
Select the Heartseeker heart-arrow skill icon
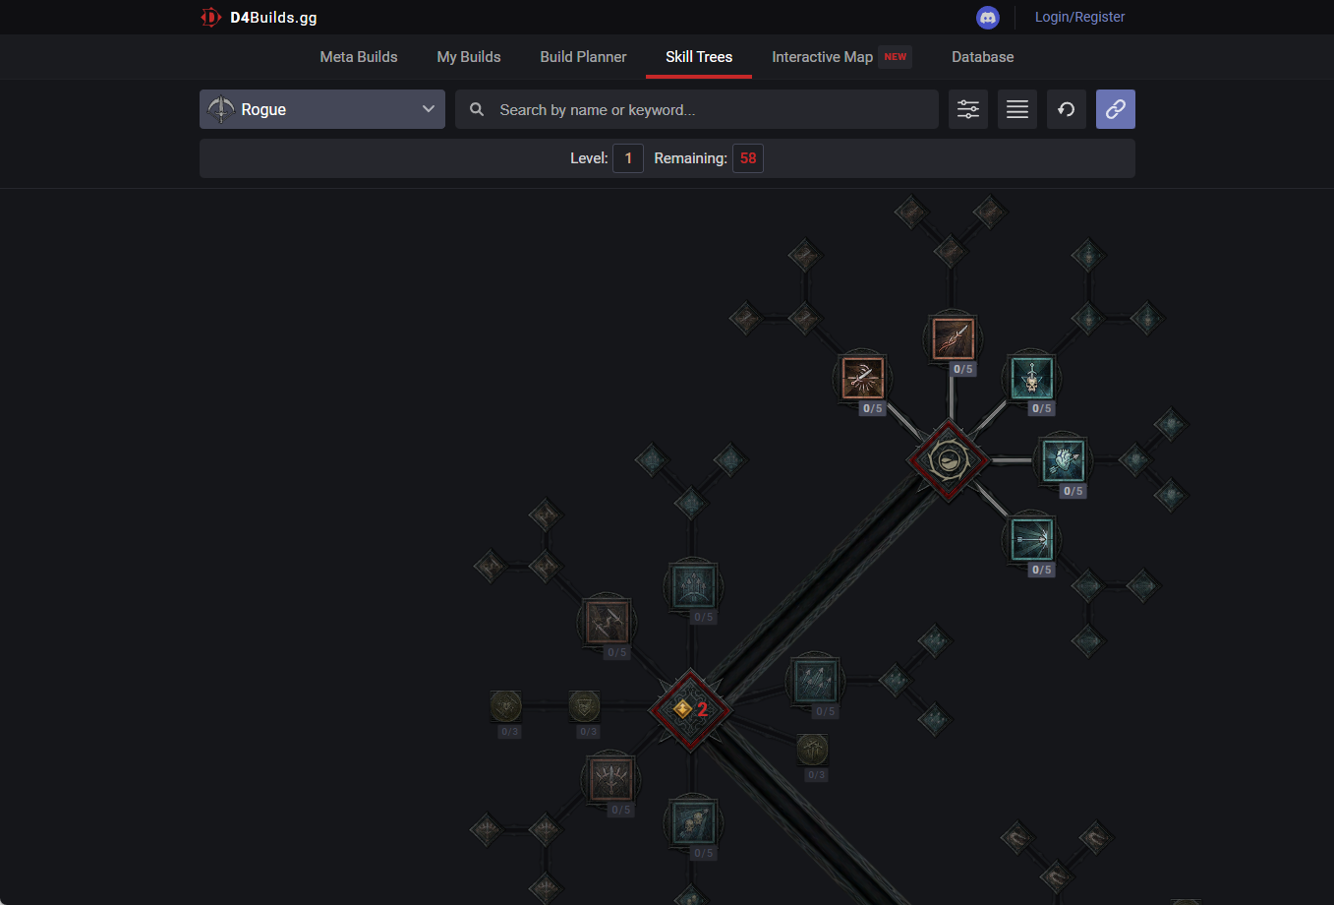click(x=1064, y=460)
